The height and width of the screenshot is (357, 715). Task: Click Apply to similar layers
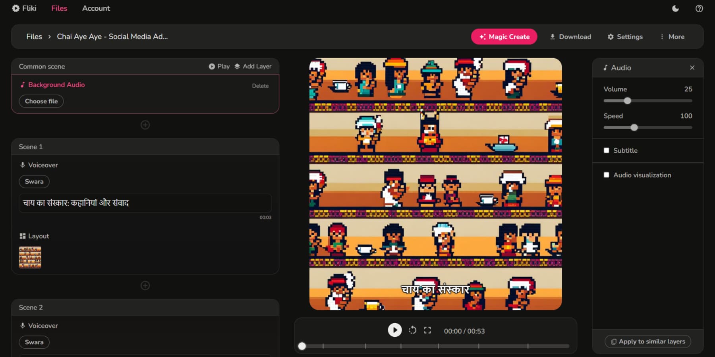(647, 342)
